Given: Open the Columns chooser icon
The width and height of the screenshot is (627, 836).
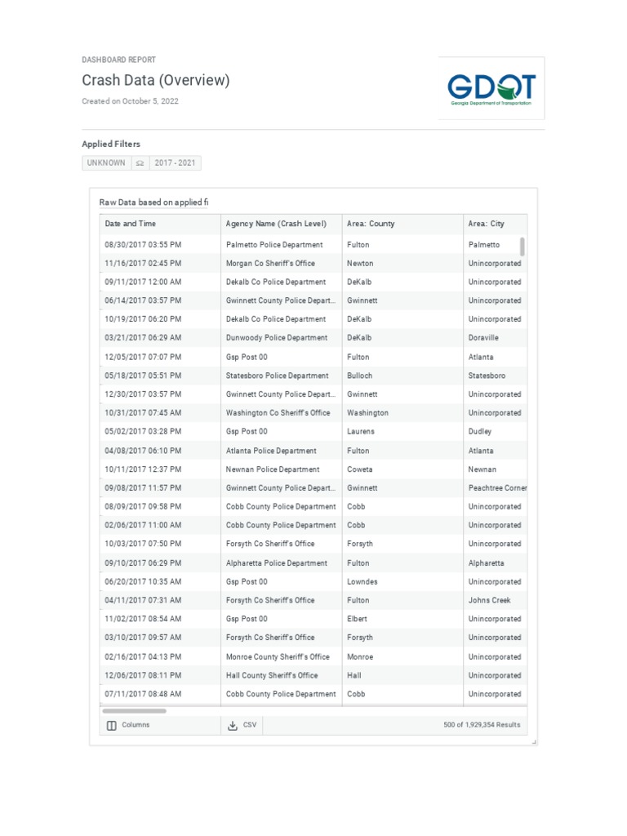Looking at the screenshot, I should (112, 725).
